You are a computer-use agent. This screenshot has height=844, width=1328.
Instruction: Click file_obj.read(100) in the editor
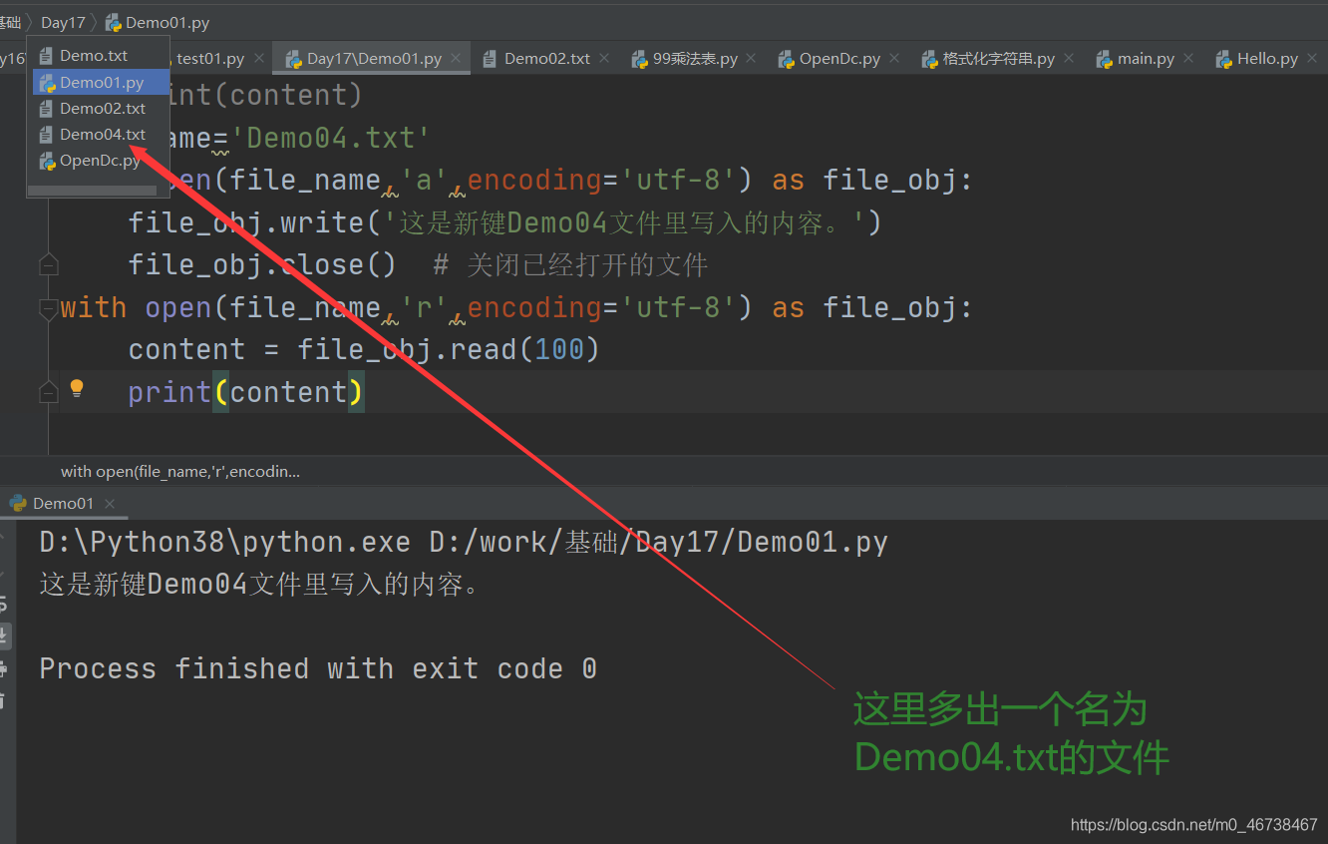[448, 349]
